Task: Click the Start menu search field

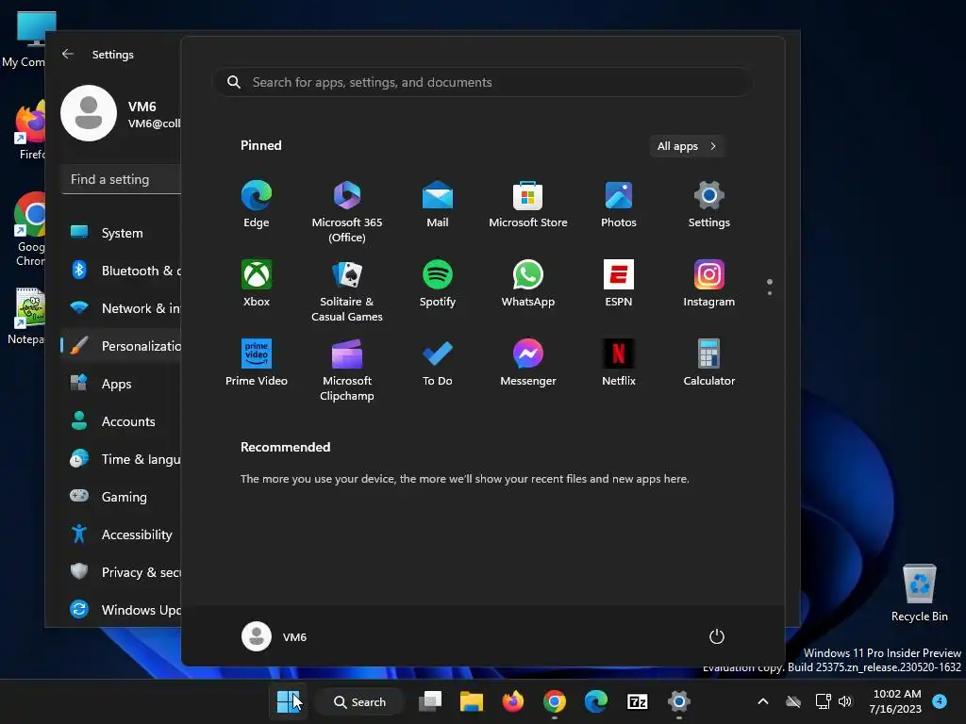Action: coord(482,82)
